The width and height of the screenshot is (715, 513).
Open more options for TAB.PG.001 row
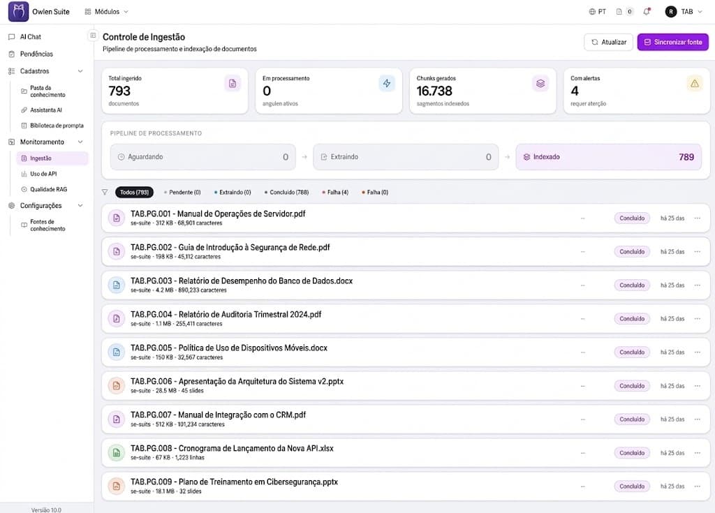point(698,218)
